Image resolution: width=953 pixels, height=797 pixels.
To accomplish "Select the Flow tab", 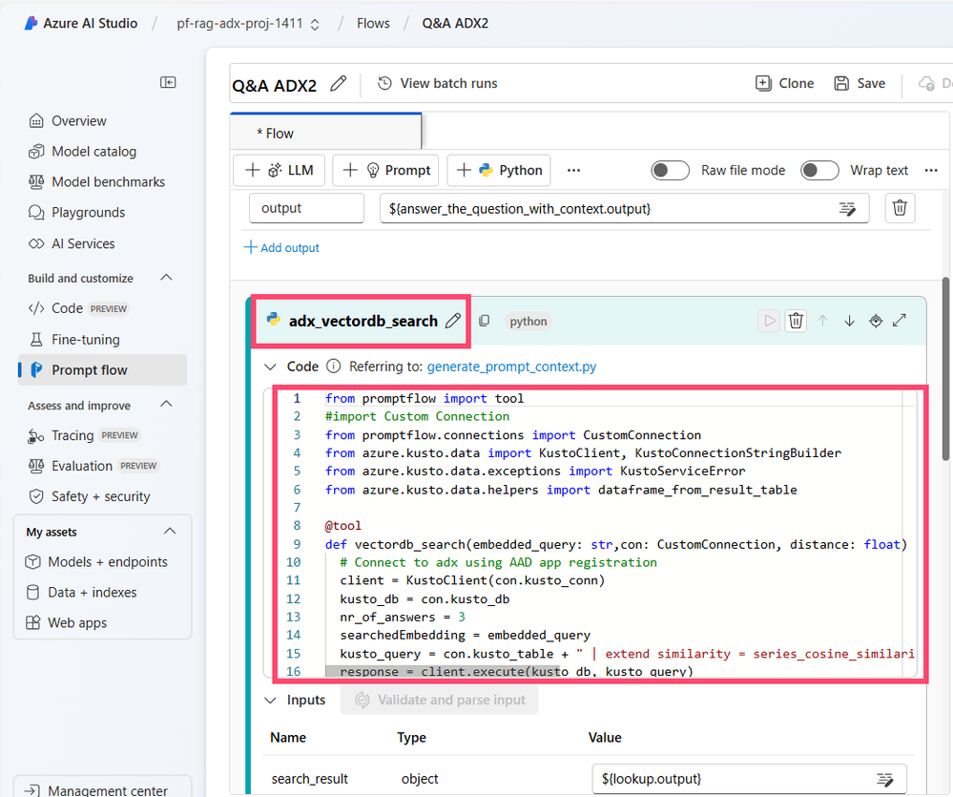I will pyautogui.click(x=325, y=133).
